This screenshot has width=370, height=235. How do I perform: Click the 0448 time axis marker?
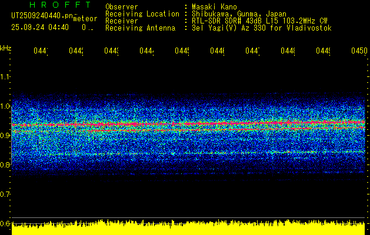pyautogui.click(x=288, y=51)
